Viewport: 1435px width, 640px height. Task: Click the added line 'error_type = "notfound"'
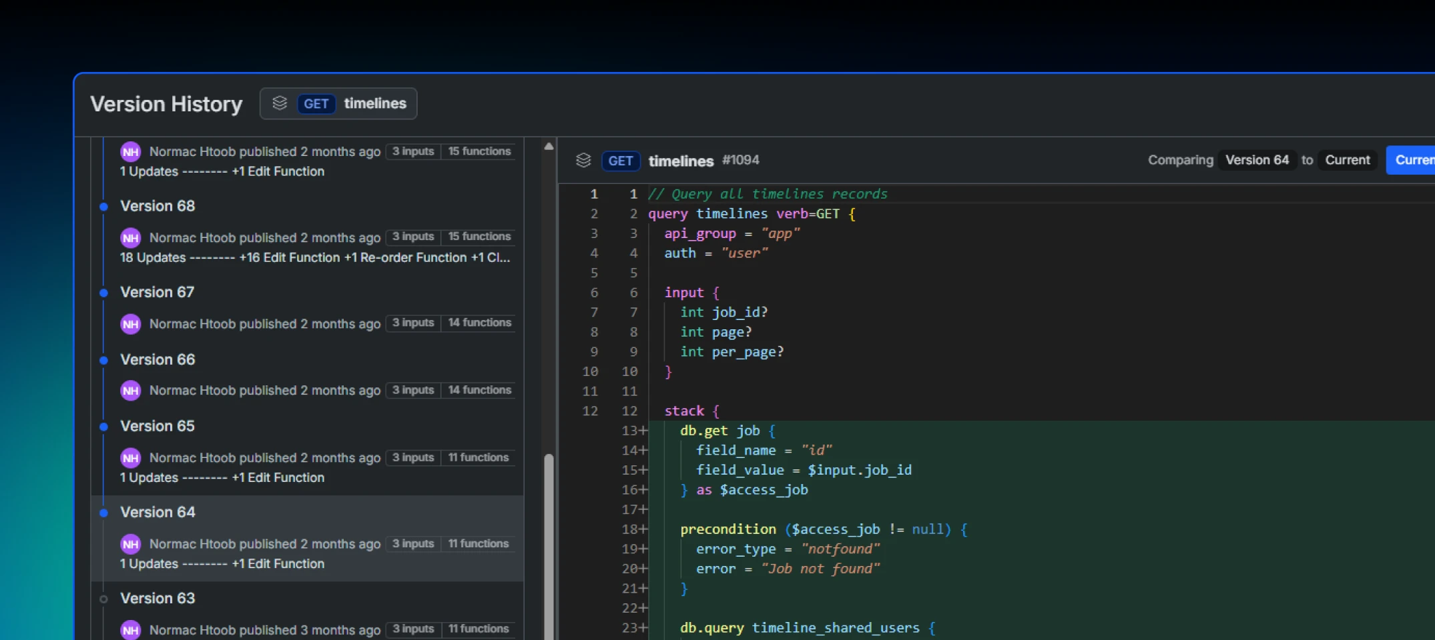788,549
